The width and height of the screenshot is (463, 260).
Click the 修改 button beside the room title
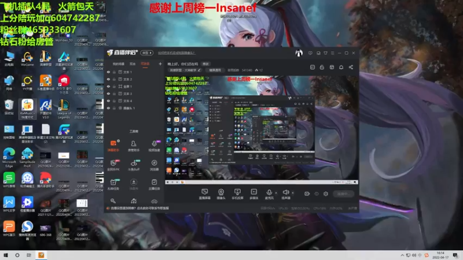pos(205,64)
